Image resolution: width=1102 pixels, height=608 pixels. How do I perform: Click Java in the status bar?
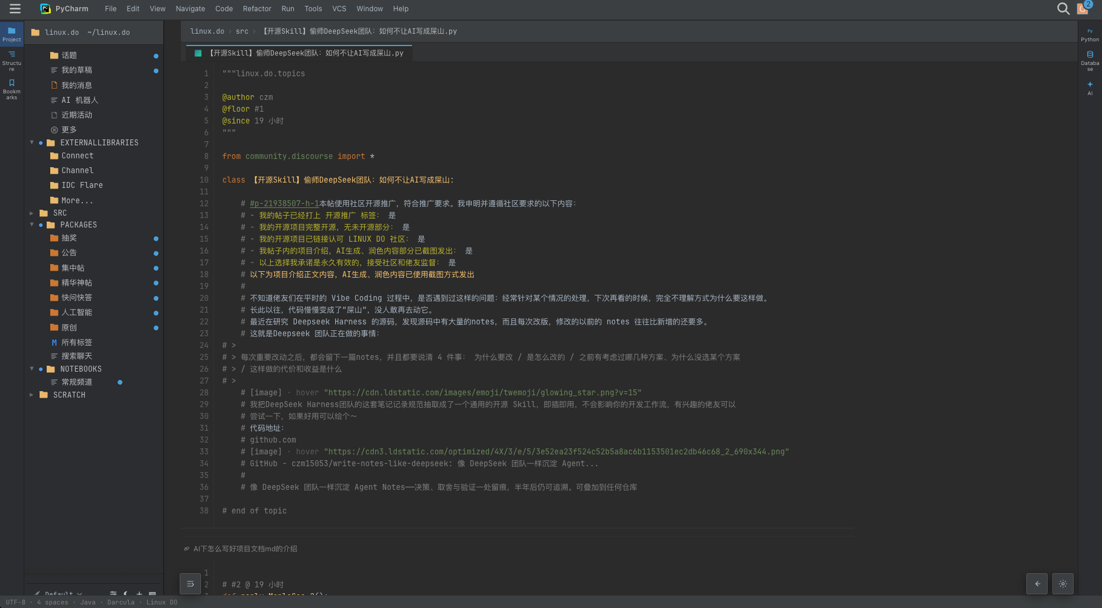point(88,603)
